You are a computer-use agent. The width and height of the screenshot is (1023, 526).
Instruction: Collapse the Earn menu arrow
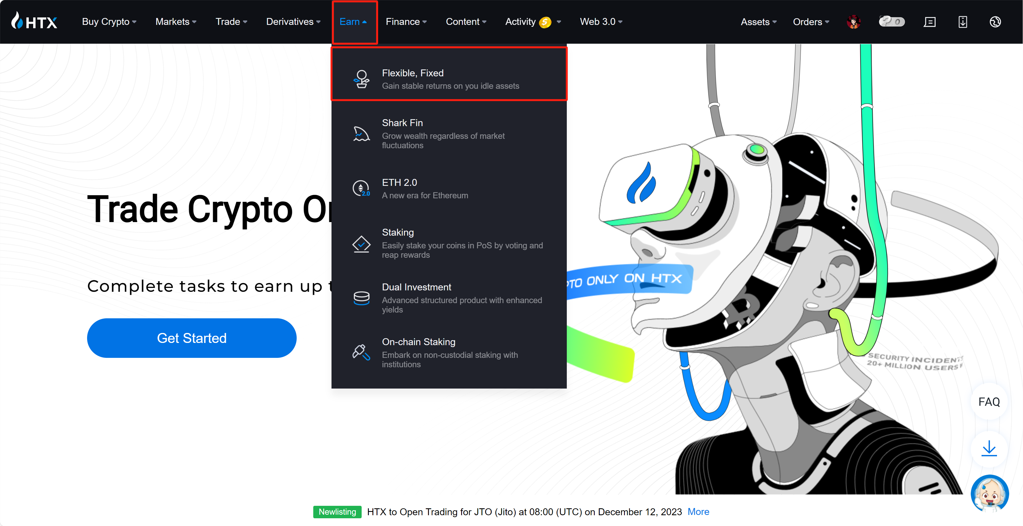[365, 22]
